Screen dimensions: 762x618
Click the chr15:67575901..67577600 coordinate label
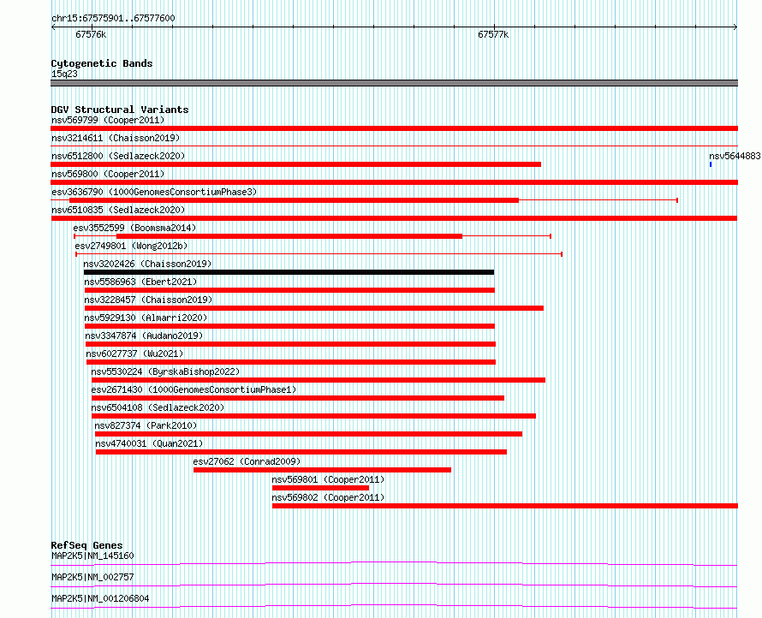(113, 18)
